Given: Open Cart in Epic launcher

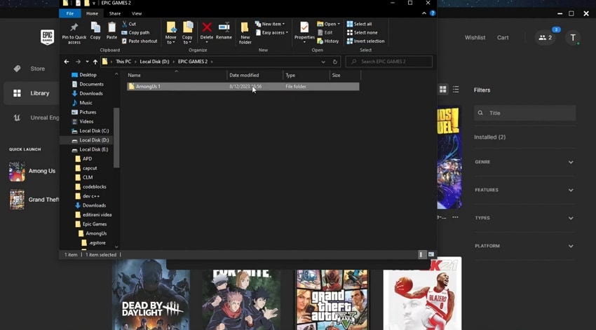Looking at the screenshot, I should [x=503, y=38].
